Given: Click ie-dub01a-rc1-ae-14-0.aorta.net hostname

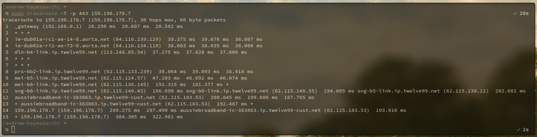Looking at the screenshot, I should click(62, 39).
